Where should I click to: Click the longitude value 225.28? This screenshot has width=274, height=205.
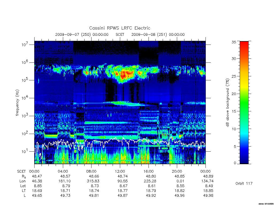(x=150, y=181)
